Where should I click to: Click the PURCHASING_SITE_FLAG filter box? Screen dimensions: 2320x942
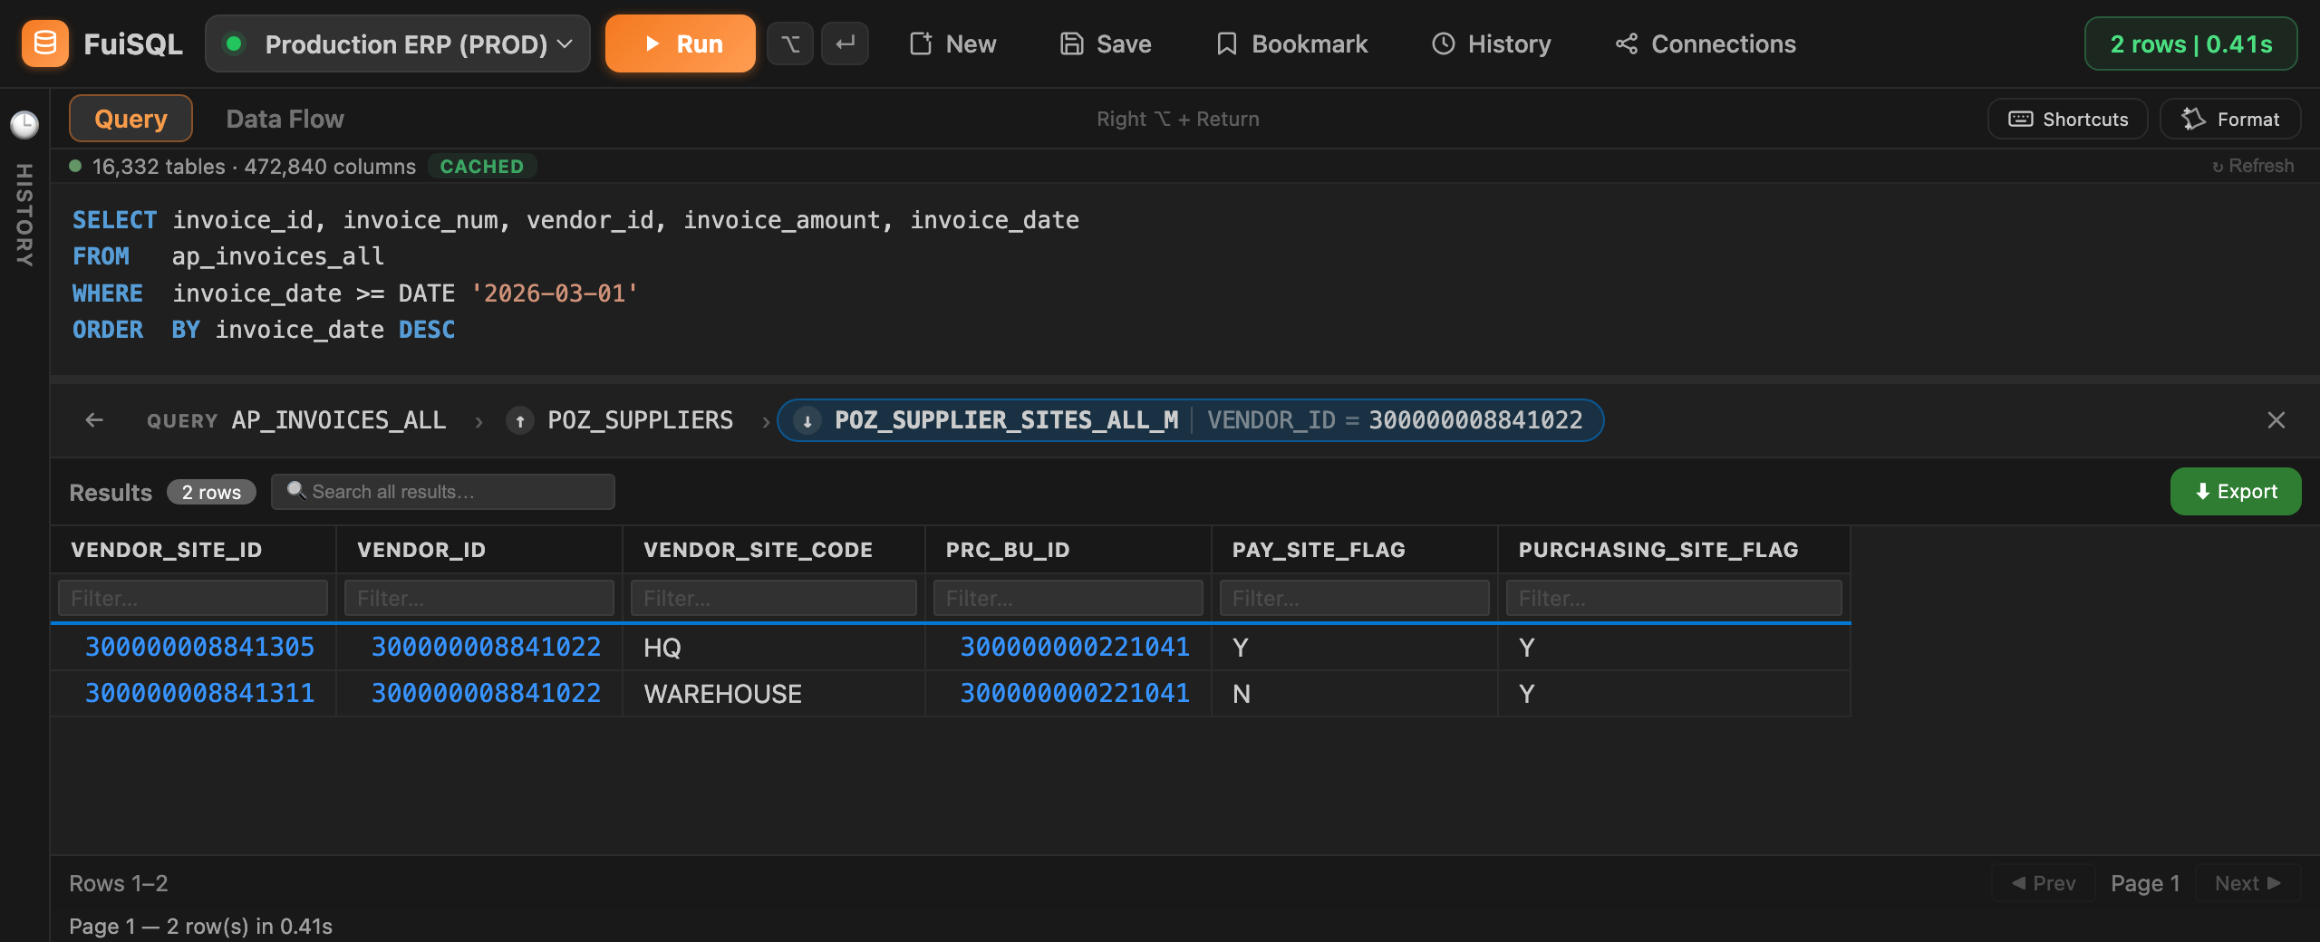coord(1674,599)
